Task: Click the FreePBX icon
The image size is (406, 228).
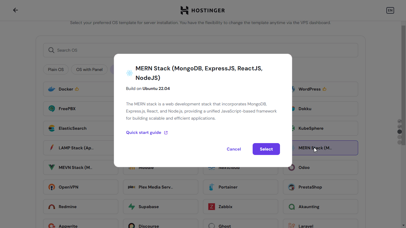Action: (x=52, y=109)
